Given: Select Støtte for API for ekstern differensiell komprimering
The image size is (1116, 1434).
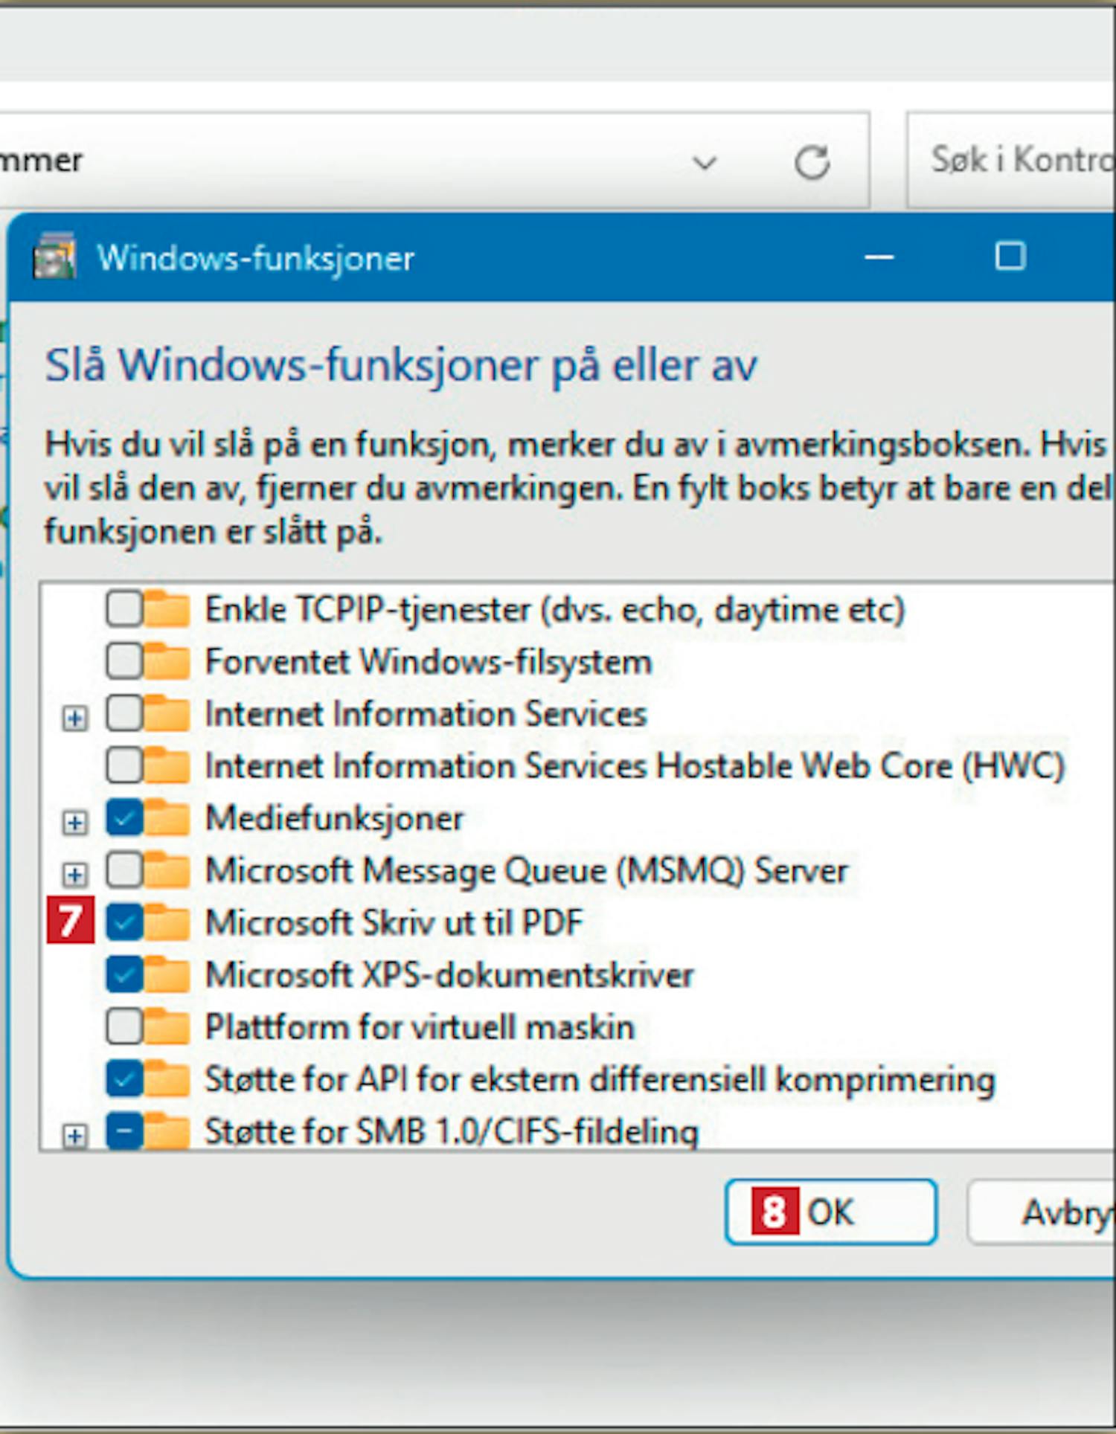Looking at the screenshot, I should (x=600, y=1079).
